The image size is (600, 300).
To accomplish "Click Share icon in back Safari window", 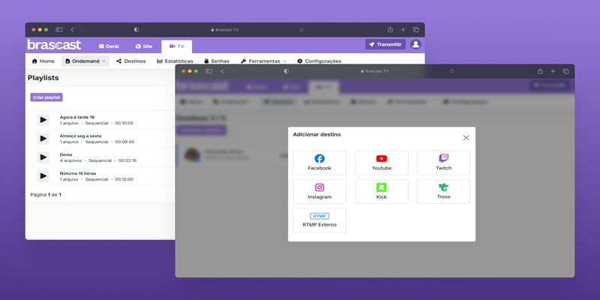I will pos(390,29).
